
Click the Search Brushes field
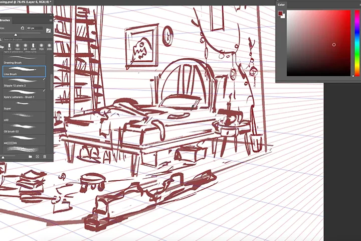pyautogui.click(x=27, y=40)
